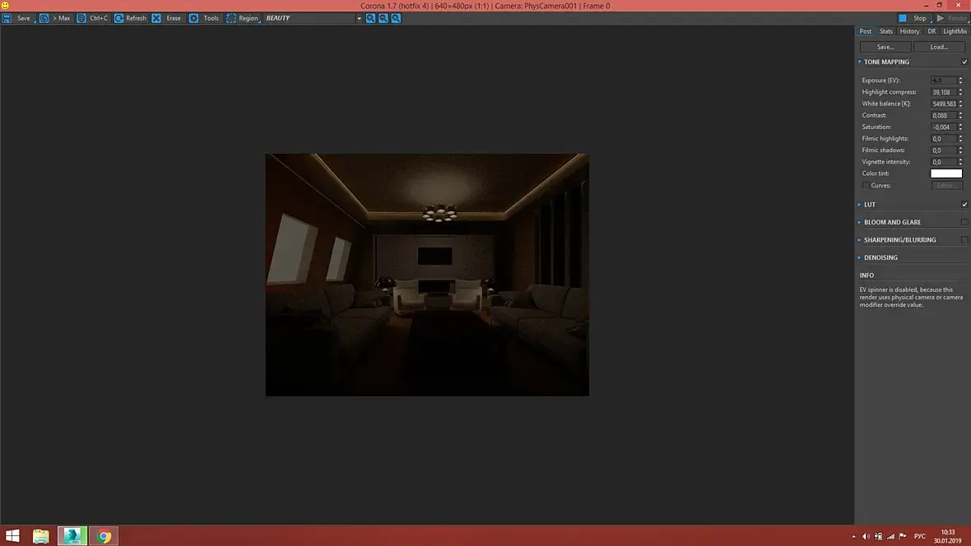Toggle the LUT checkbox
Screen dimensions: 971x546
(x=964, y=204)
